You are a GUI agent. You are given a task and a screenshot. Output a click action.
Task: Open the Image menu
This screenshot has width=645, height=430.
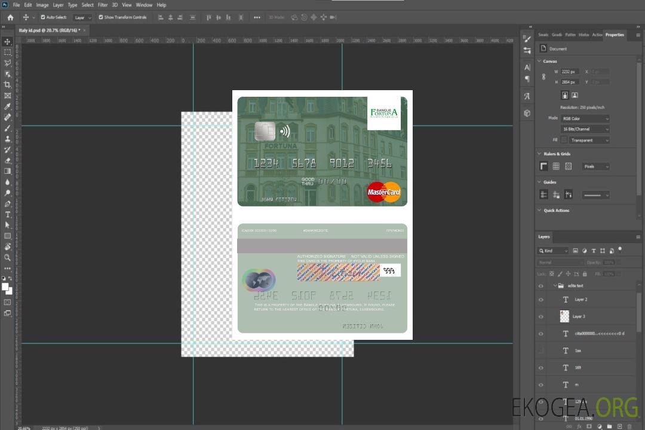point(42,5)
